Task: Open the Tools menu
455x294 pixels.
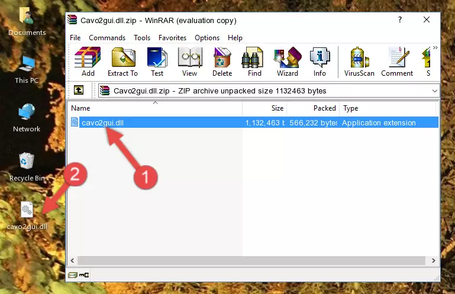Action: click(142, 38)
